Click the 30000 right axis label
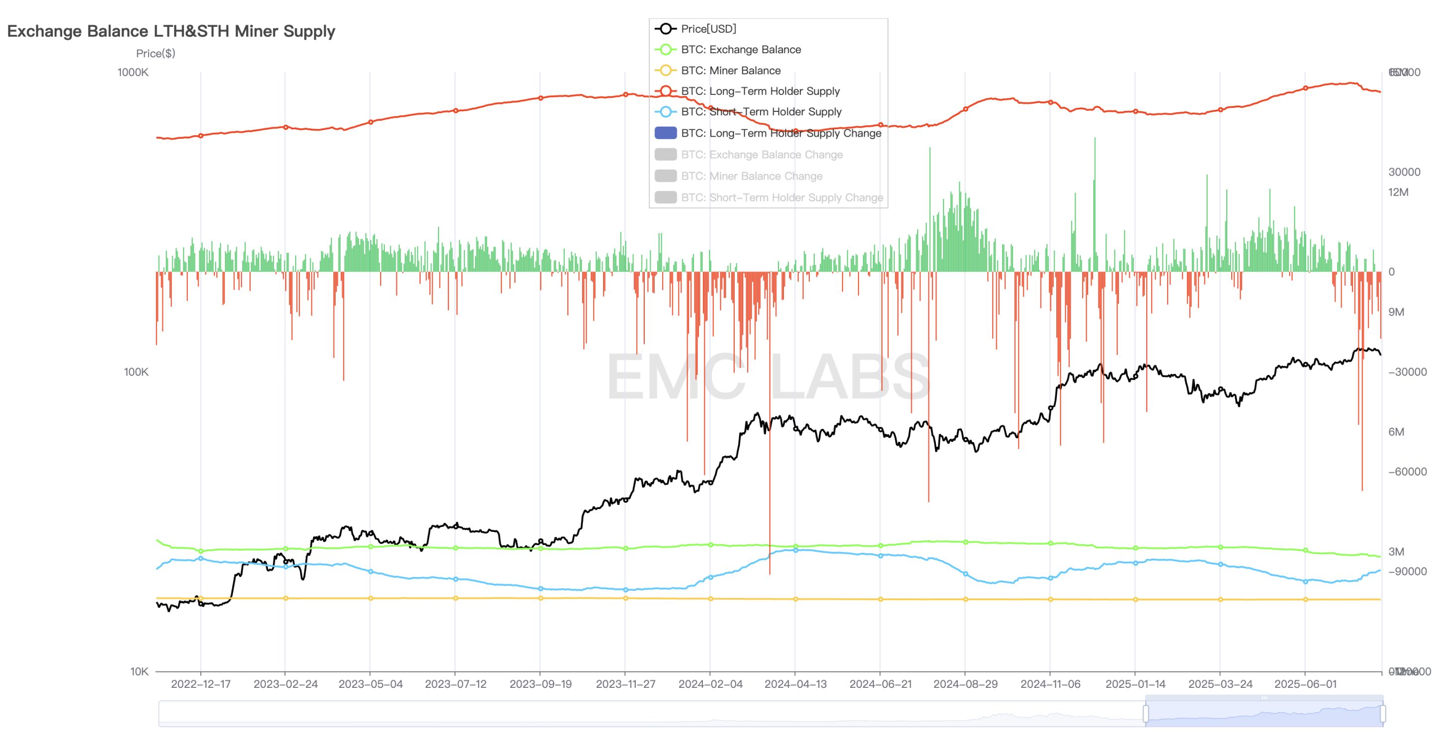The width and height of the screenshot is (1446, 746). [1404, 172]
